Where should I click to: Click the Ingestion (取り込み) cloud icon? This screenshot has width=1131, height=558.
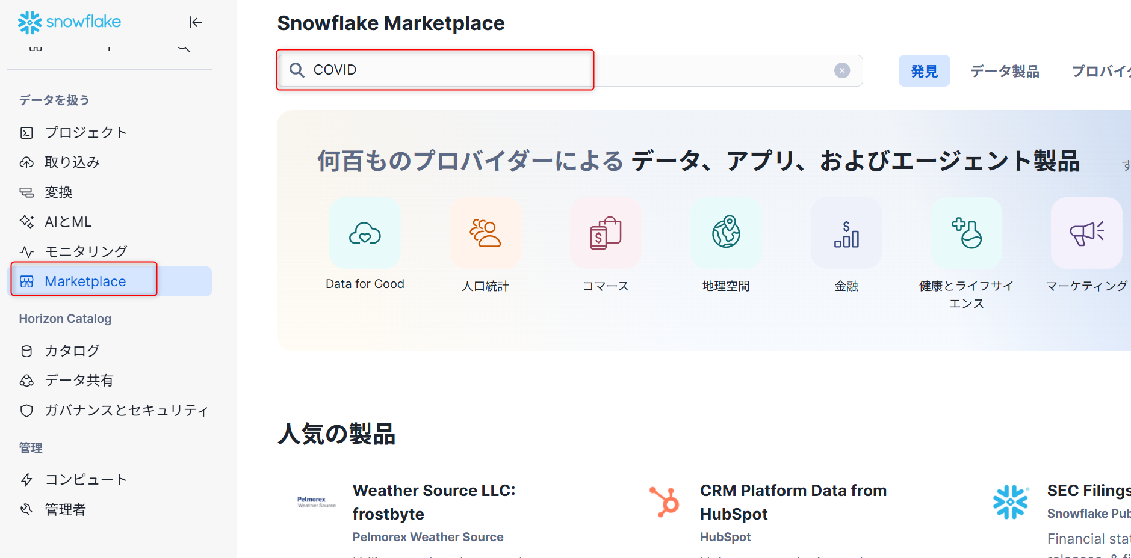tap(26, 162)
